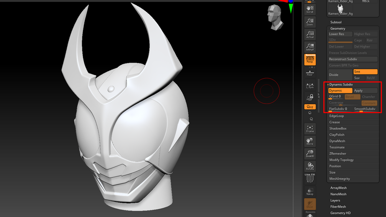The width and height of the screenshot is (386, 217).
Task: Click the FlatSubdiv slider
Action: (x=340, y=109)
